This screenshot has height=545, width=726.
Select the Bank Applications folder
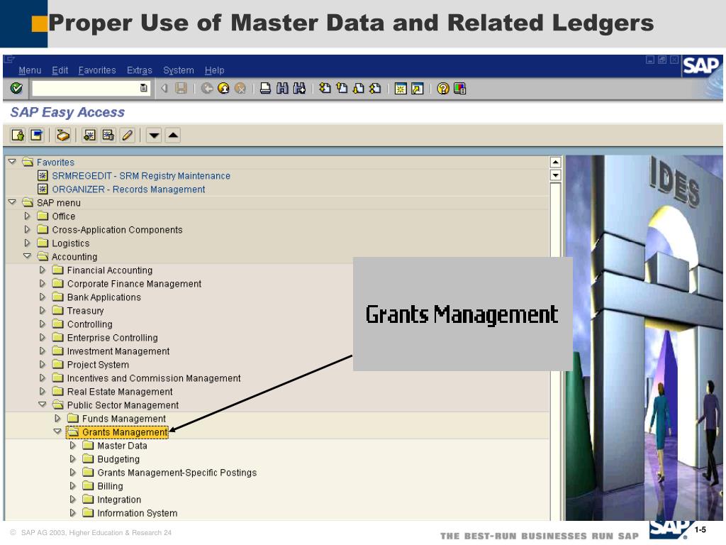click(x=104, y=297)
